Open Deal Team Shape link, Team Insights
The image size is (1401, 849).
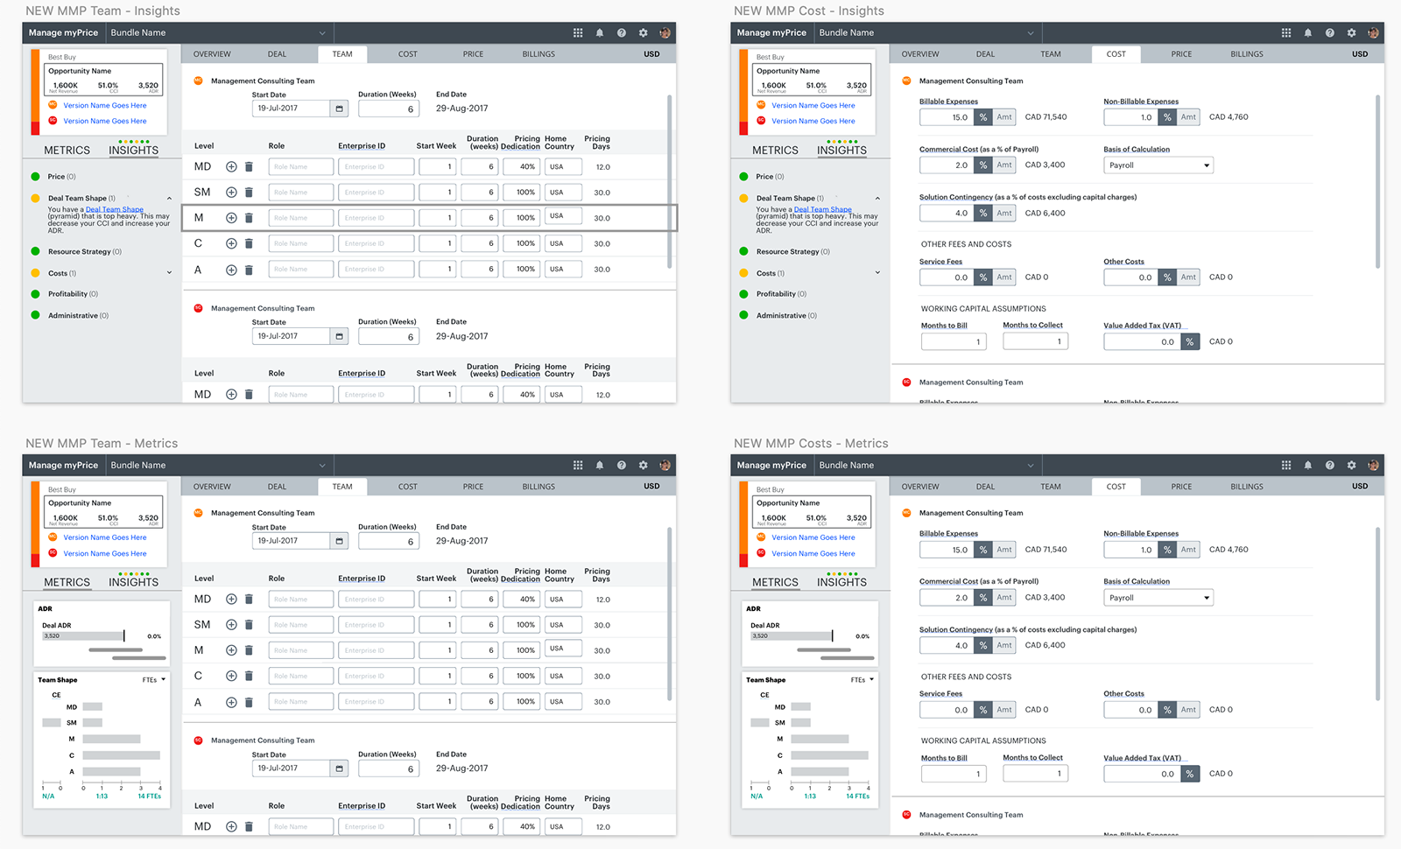(115, 210)
